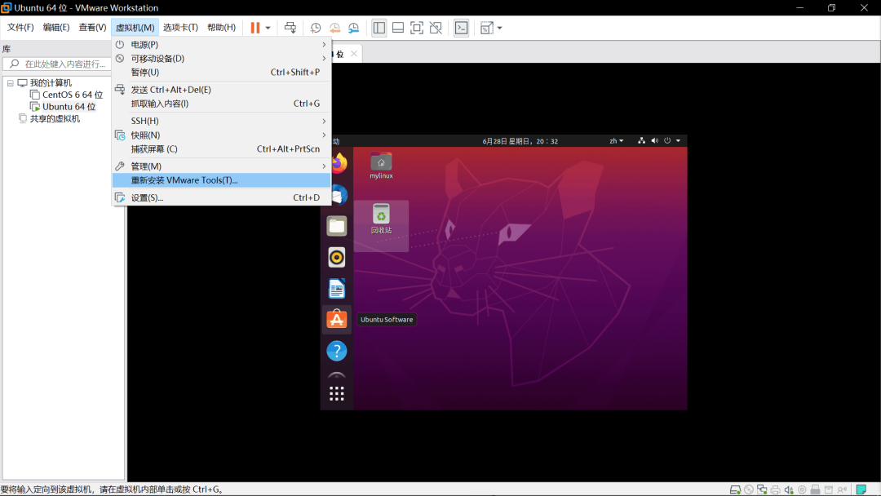Click the 虚拟机(M) menu header

(135, 28)
